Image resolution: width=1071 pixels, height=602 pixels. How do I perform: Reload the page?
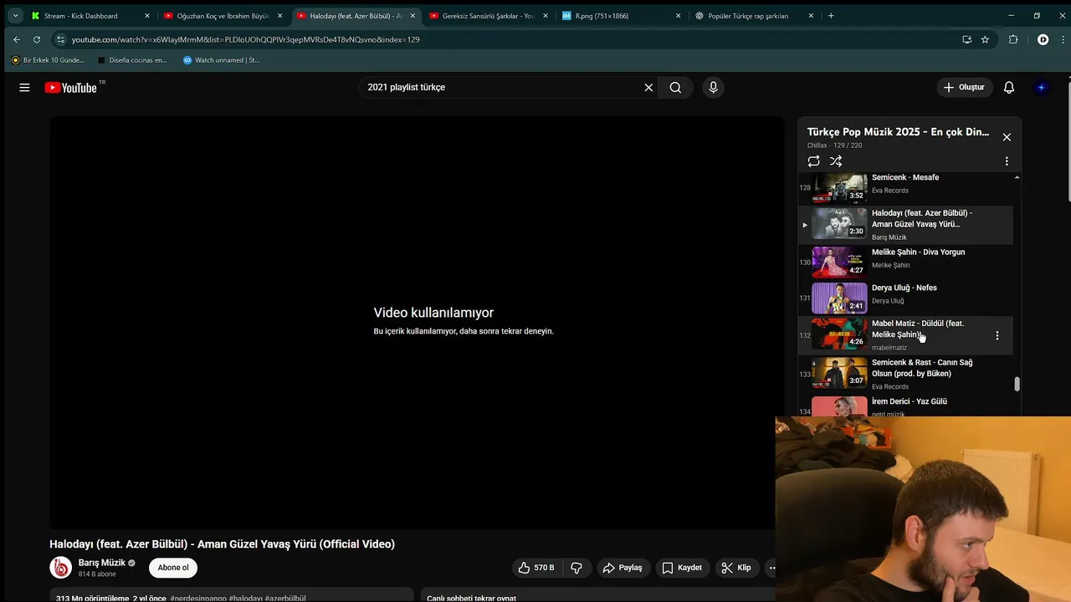tap(37, 39)
